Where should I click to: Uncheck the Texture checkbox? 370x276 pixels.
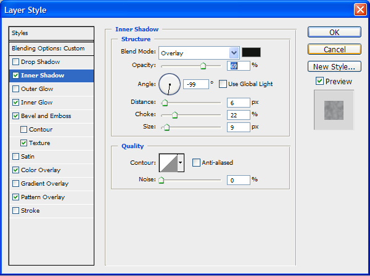coord(23,143)
